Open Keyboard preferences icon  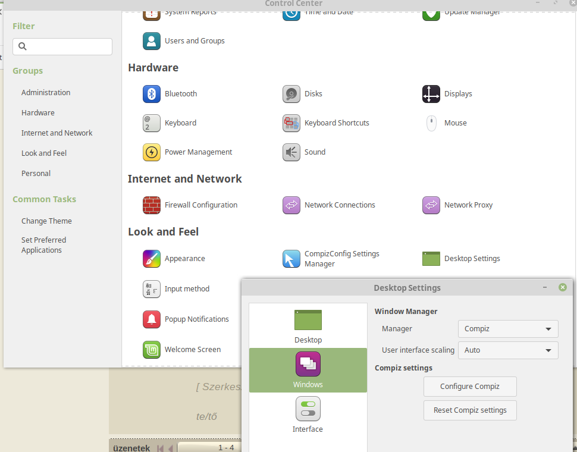[151, 123]
